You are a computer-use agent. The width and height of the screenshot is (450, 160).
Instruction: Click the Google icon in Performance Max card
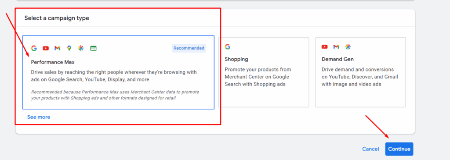click(34, 48)
